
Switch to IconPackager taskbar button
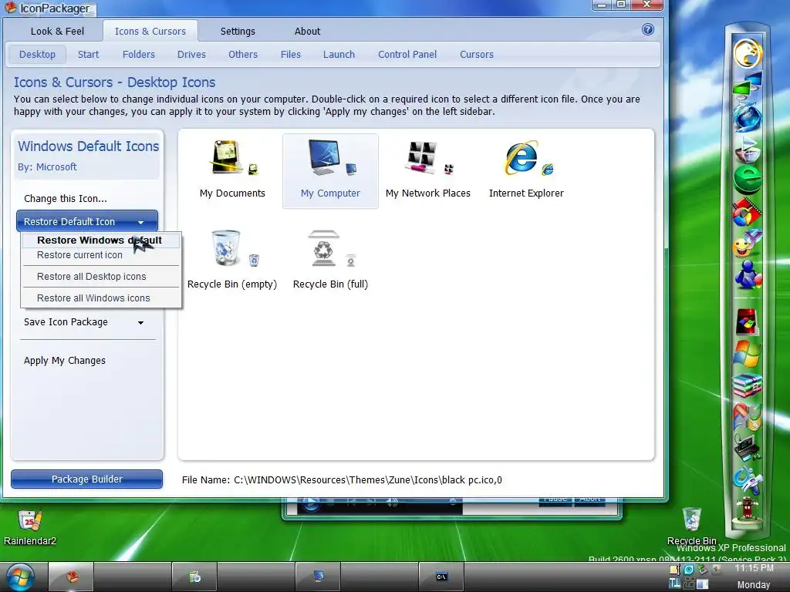[72, 577]
